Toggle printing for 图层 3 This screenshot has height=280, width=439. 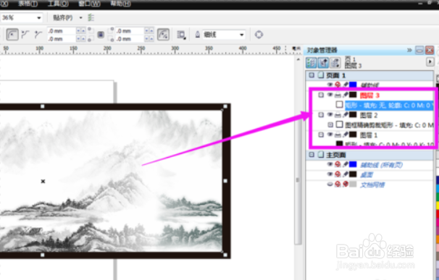(338, 95)
